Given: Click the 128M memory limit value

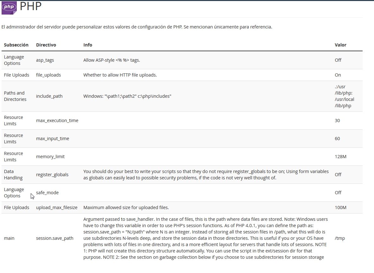Looking at the screenshot, I should [340, 157].
